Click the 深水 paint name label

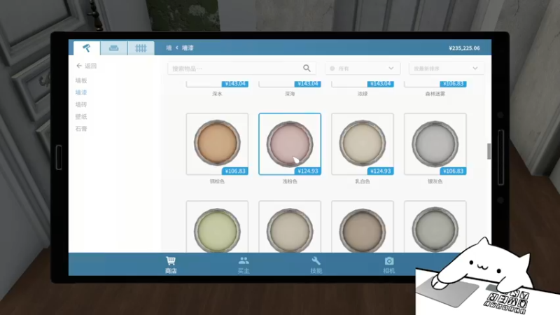pyautogui.click(x=217, y=94)
